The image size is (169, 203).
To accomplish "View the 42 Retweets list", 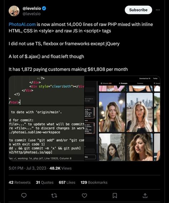I will tap(20, 182).
